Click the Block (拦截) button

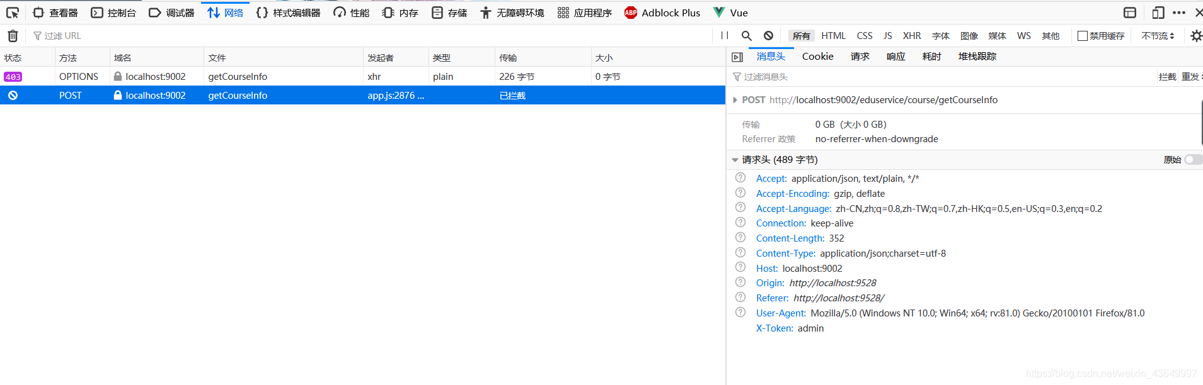click(x=1167, y=77)
